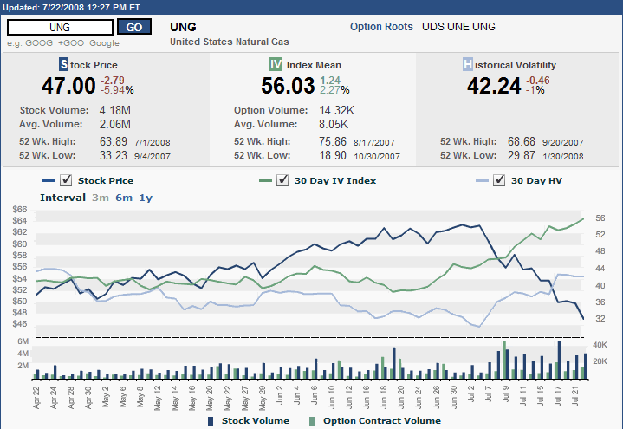Toggle the 30 Day IV Index checkbox

coord(282,180)
